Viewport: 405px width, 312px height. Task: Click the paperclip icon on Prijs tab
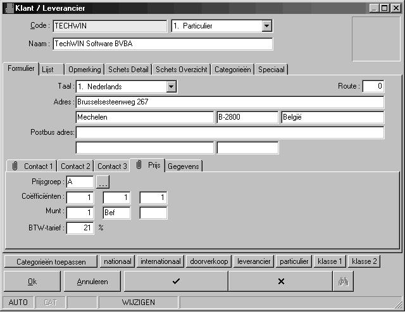[139, 165]
